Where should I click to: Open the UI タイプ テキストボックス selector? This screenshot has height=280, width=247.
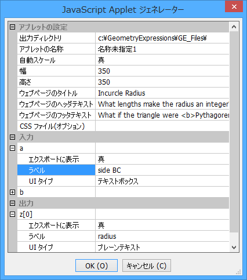pyautogui.click(x=162, y=181)
